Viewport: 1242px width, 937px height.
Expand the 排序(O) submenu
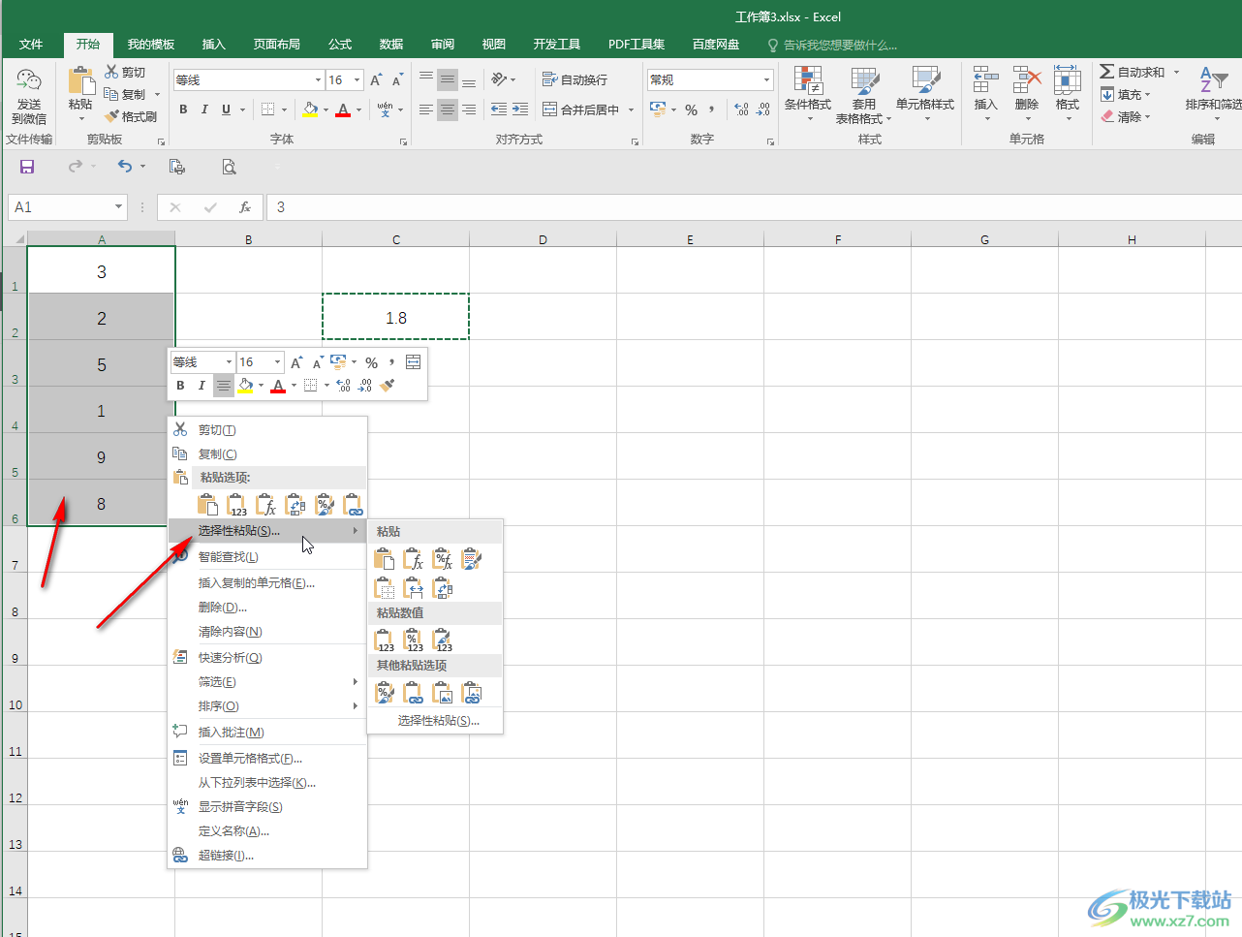tap(267, 706)
